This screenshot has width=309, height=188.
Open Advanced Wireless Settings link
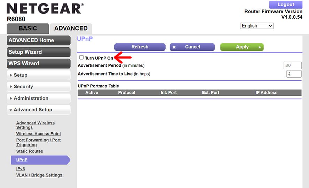(x=35, y=125)
